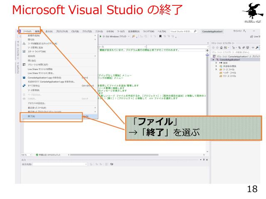Expand the ソース ファイル folder
The height and width of the screenshot is (199, 266).
(x=216, y=69)
